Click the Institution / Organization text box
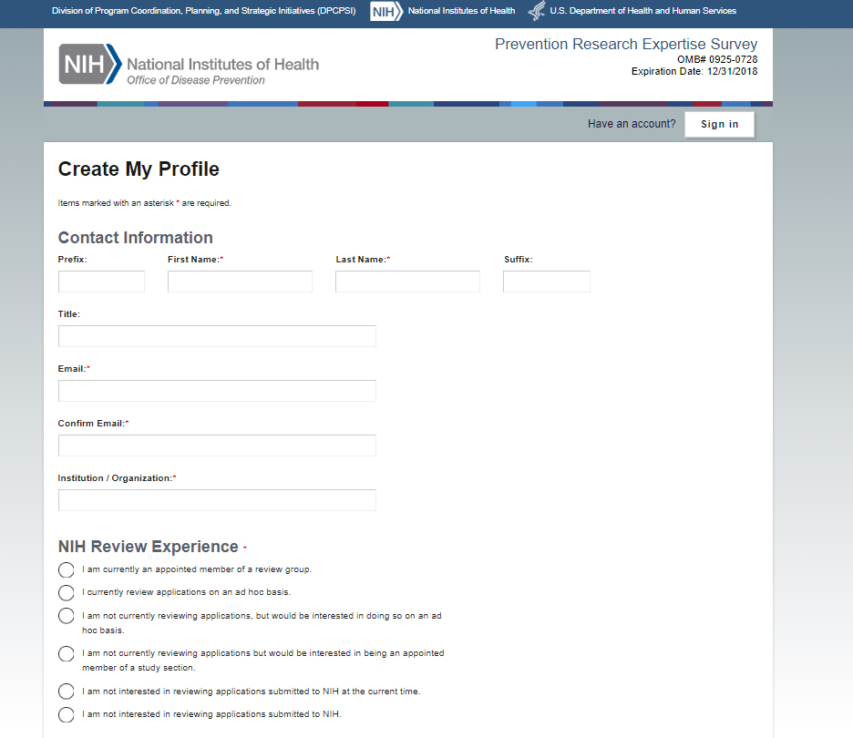 217,500
